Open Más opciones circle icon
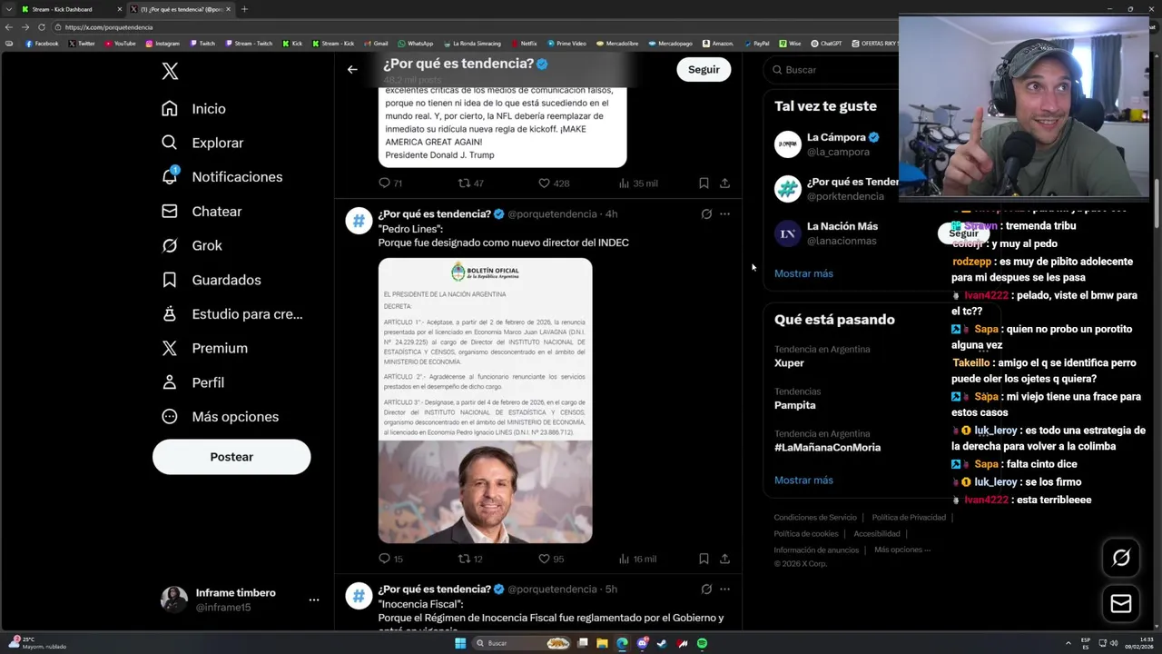 (170, 416)
